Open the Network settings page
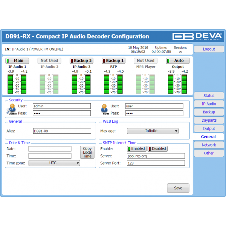The height and width of the screenshot is (226, 226). [x=209, y=145]
